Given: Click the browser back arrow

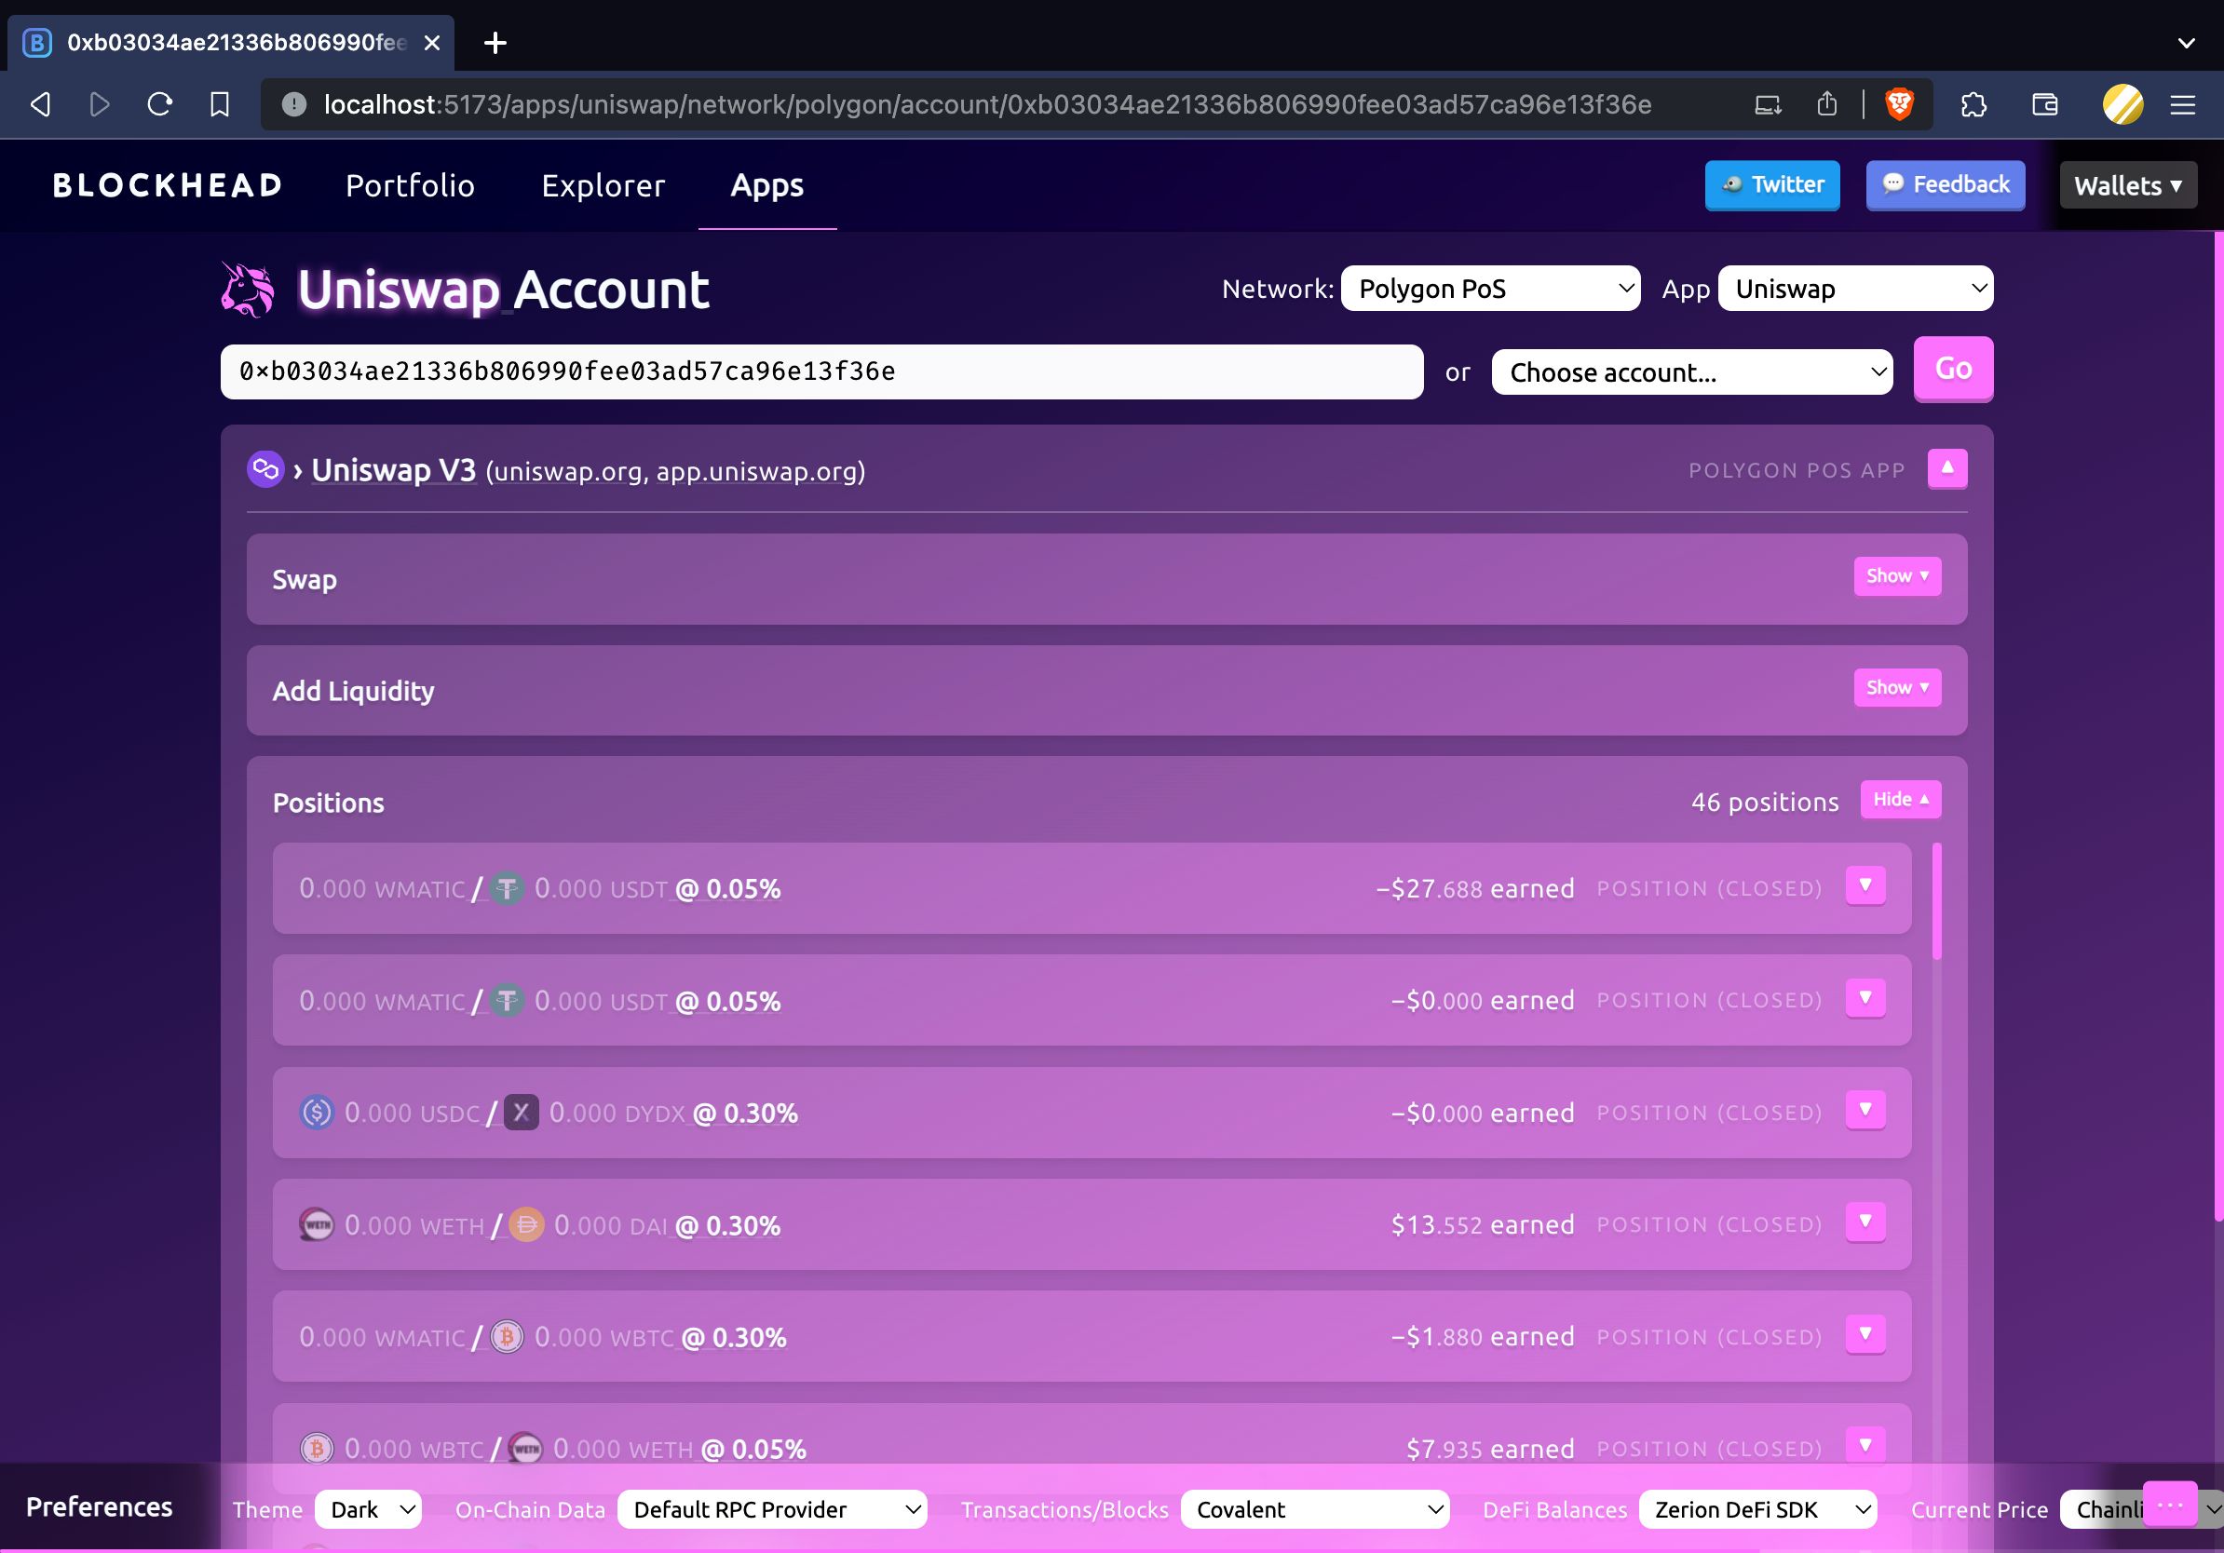Looking at the screenshot, I should tap(41, 104).
